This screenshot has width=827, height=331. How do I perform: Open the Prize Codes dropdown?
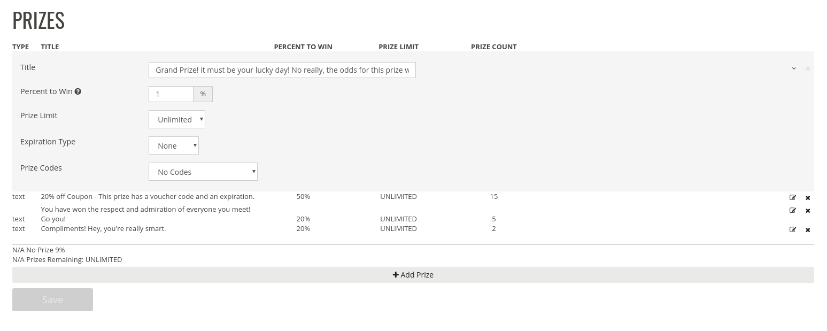[x=203, y=172]
